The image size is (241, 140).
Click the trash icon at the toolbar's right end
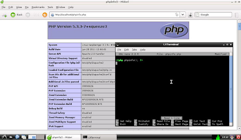[236, 15]
